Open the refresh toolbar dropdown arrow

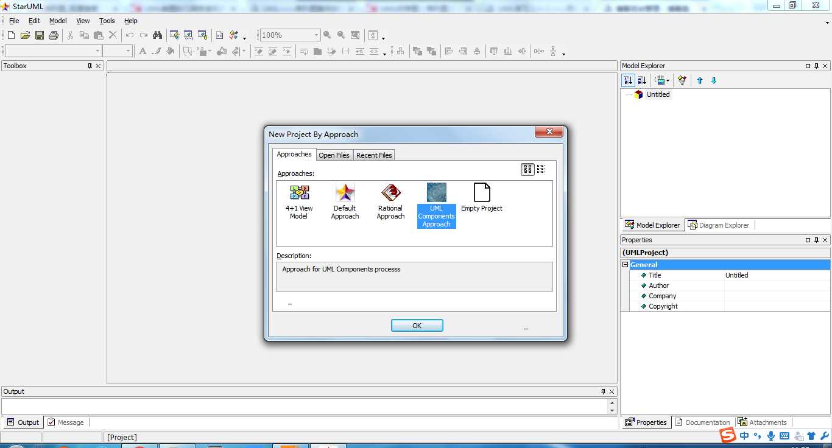[383, 38]
